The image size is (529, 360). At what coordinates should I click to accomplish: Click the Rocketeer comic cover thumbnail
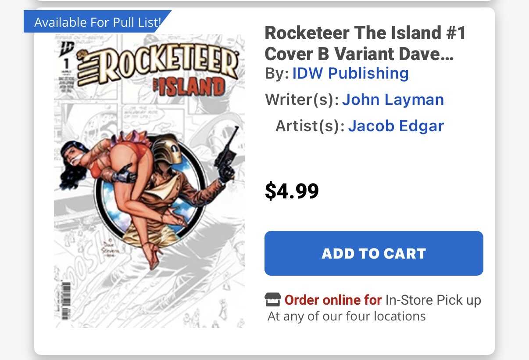(x=149, y=181)
